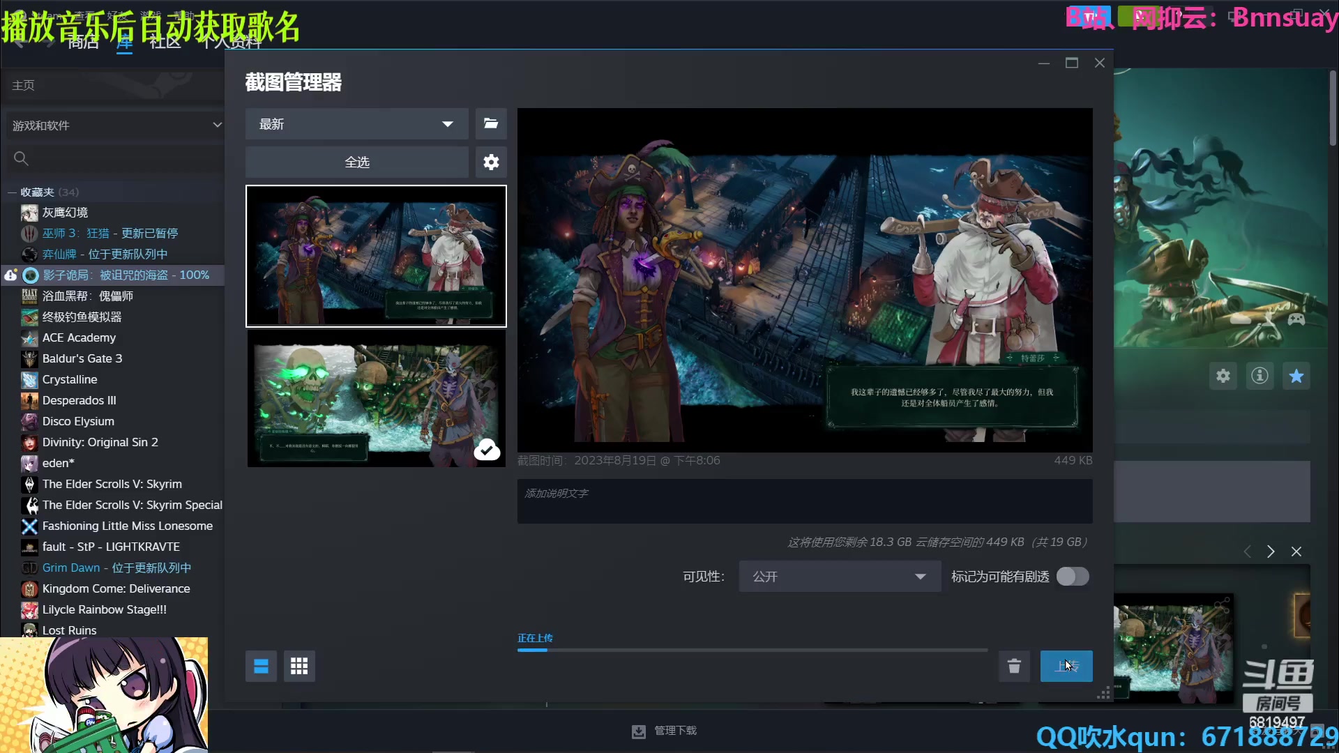
Task: Click the cloud status icon beside 影子诡局
Action: [10, 275]
